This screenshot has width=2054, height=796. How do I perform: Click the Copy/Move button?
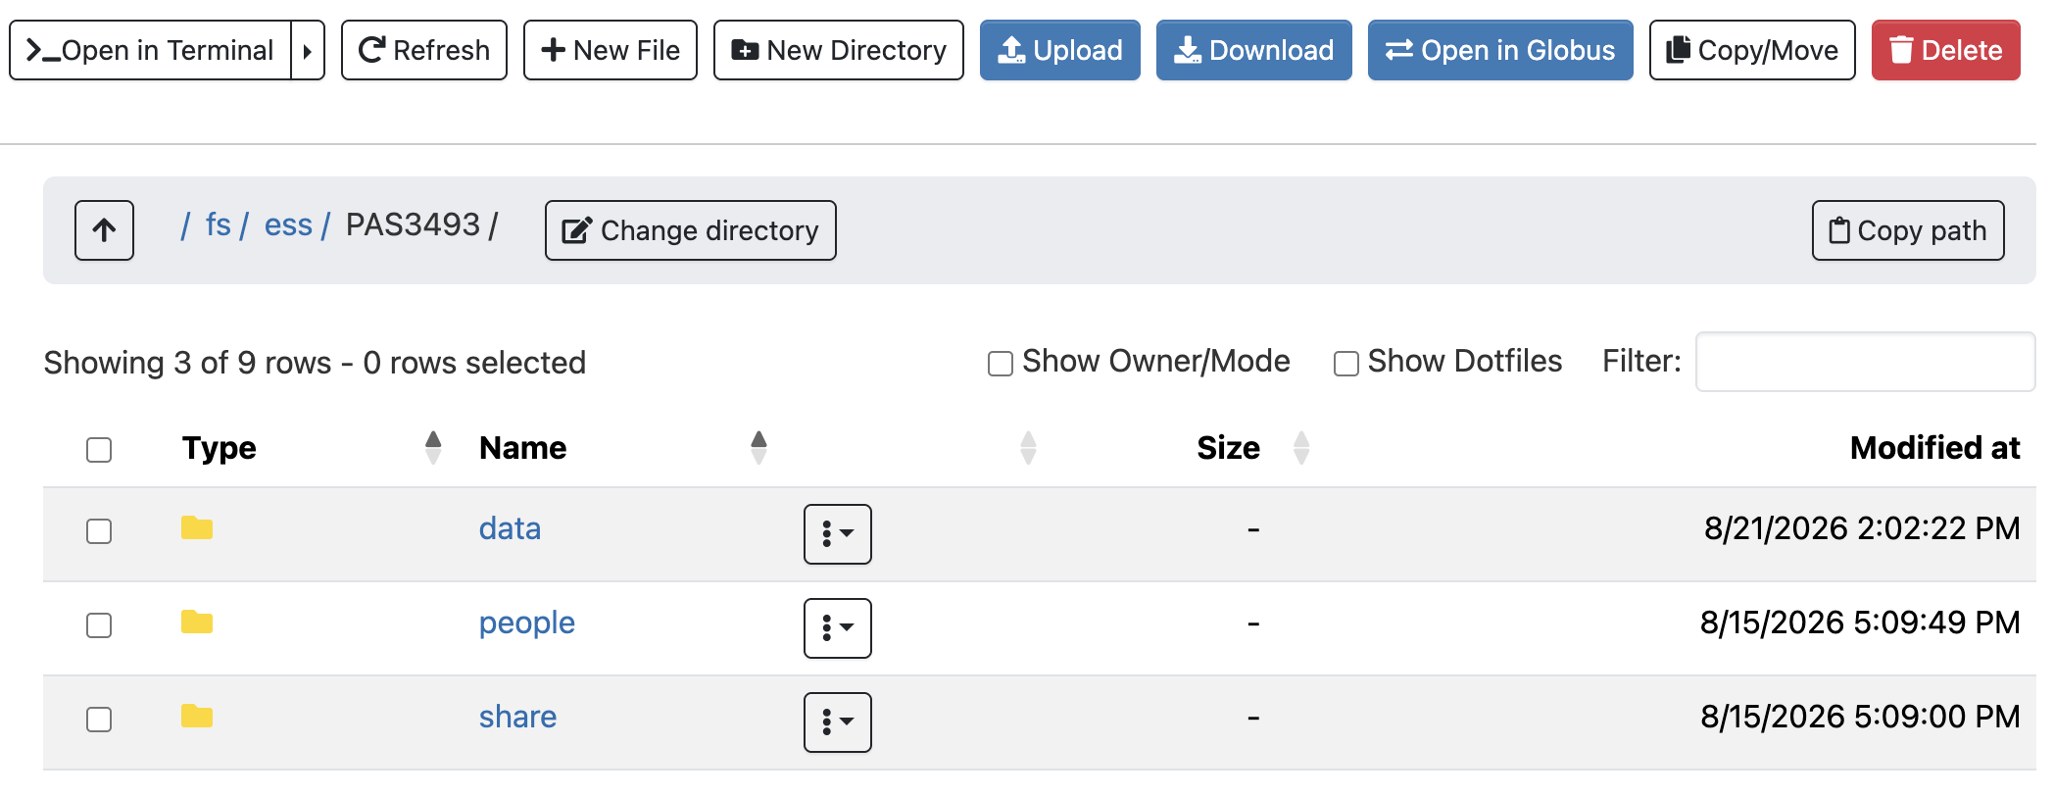(x=1752, y=50)
